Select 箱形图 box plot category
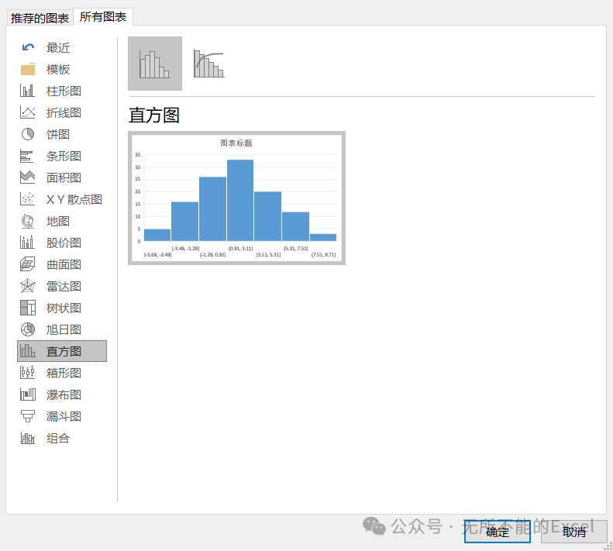Image resolution: width=613 pixels, height=551 pixels. click(x=62, y=373)
